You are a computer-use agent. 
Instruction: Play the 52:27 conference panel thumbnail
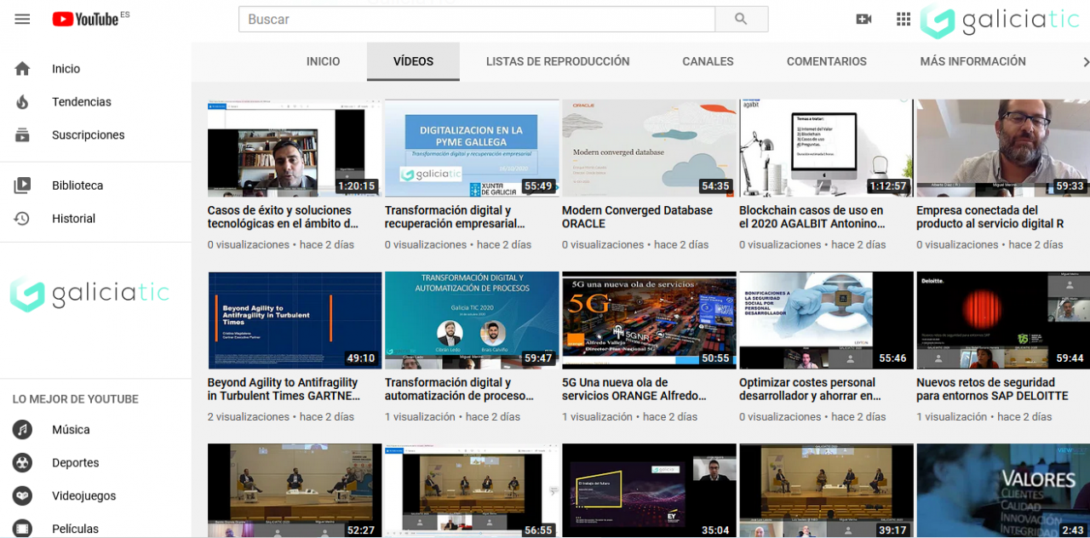[x=295, y=490]
